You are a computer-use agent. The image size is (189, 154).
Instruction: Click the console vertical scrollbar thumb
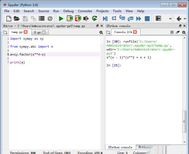click(x=184, y=121)
